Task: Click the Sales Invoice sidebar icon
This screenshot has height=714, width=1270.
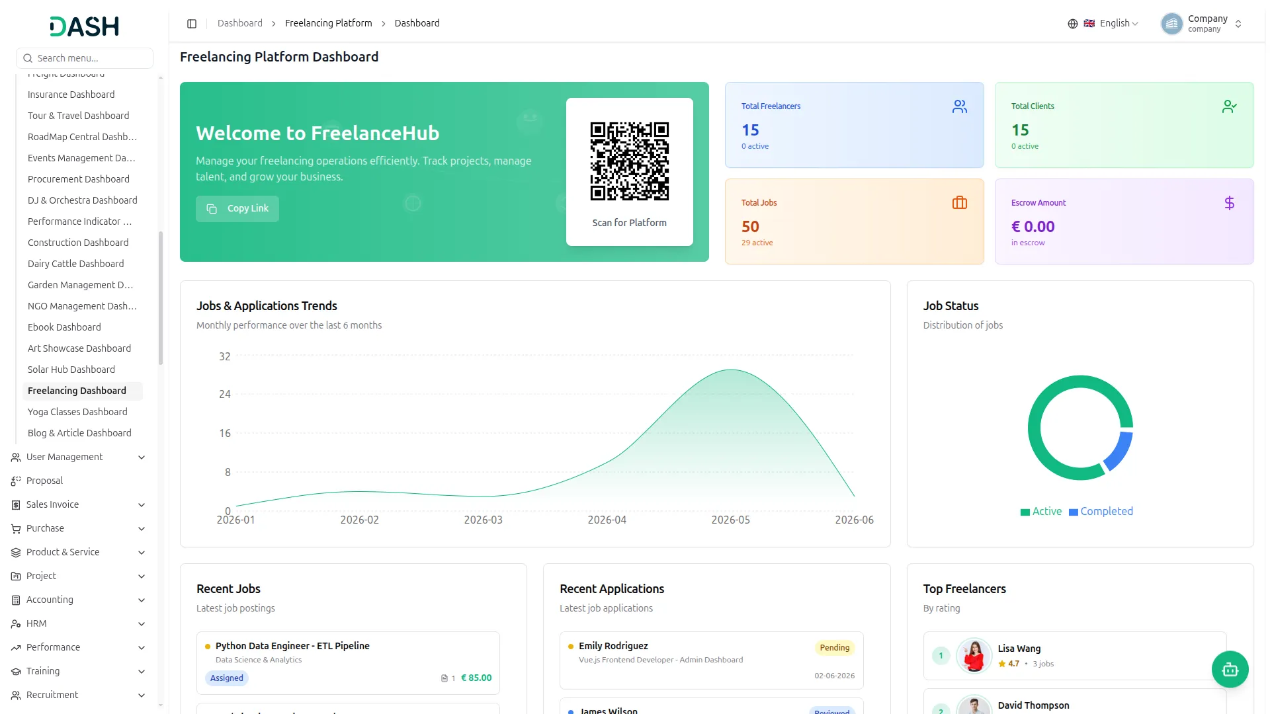Action: [16, 505]
